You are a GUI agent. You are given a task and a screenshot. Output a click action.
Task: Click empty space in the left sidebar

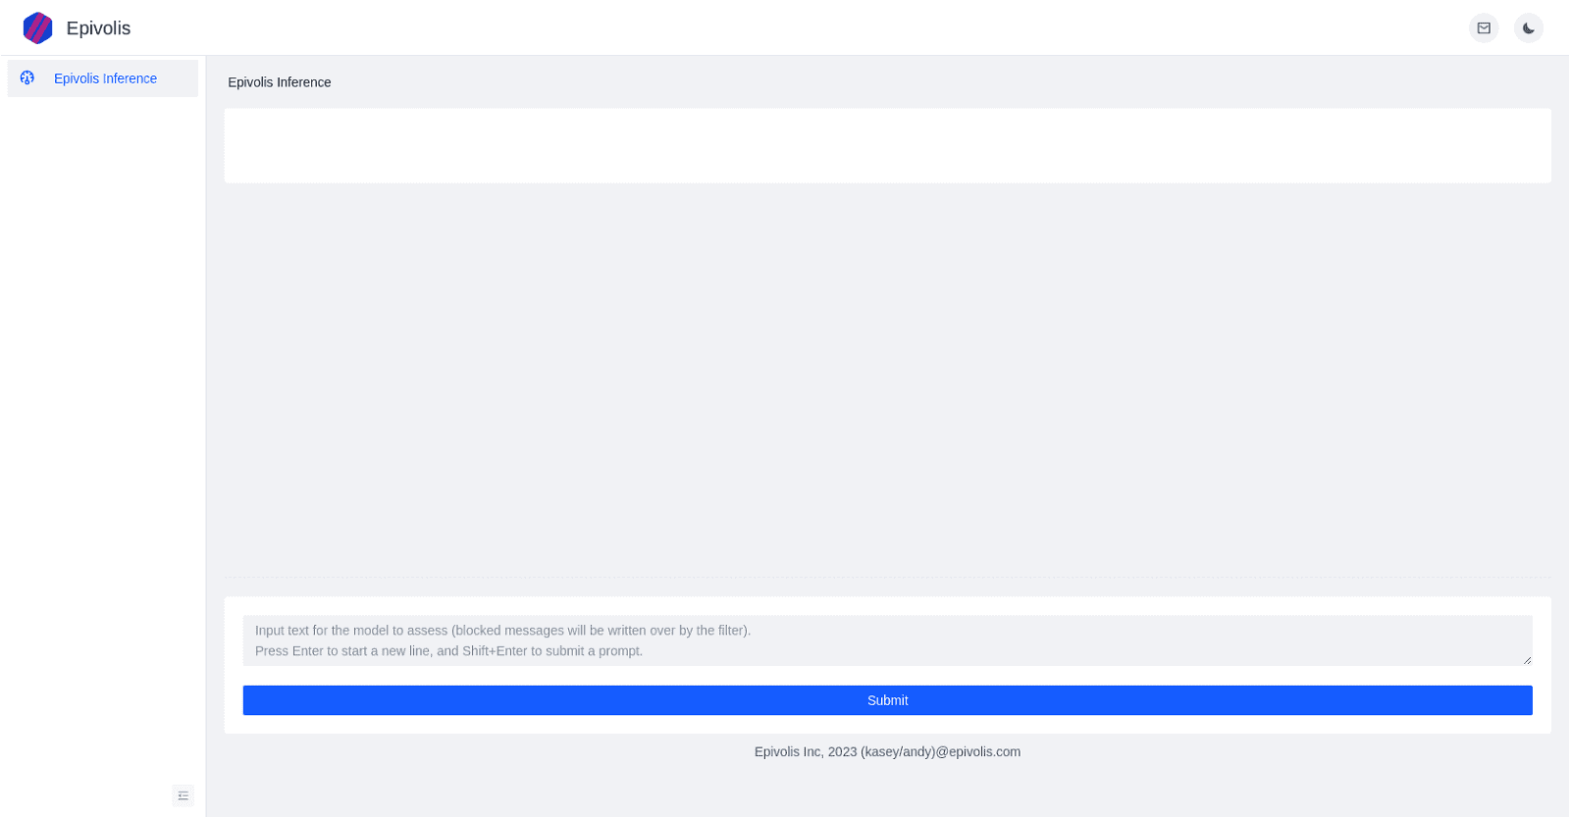pos(103,441)
